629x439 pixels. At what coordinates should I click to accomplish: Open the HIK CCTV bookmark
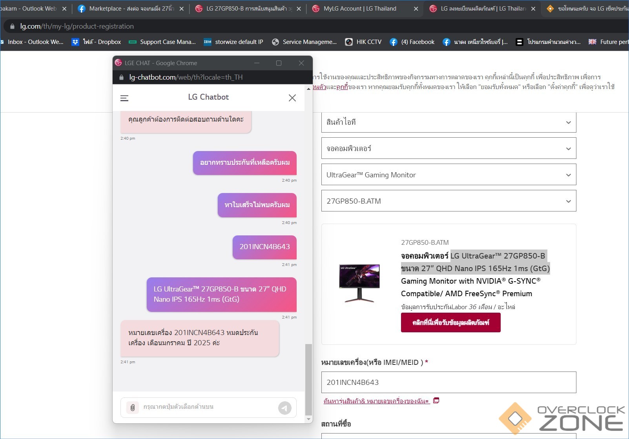tap(363, 42)
